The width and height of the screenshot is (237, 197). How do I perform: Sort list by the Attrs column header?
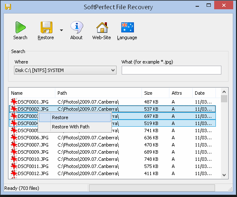tap(181, 93)
